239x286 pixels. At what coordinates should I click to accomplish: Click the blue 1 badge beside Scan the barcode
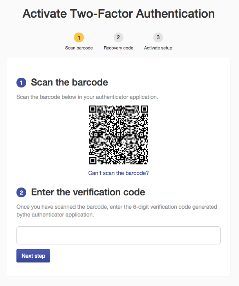click(x=21, y=83)
